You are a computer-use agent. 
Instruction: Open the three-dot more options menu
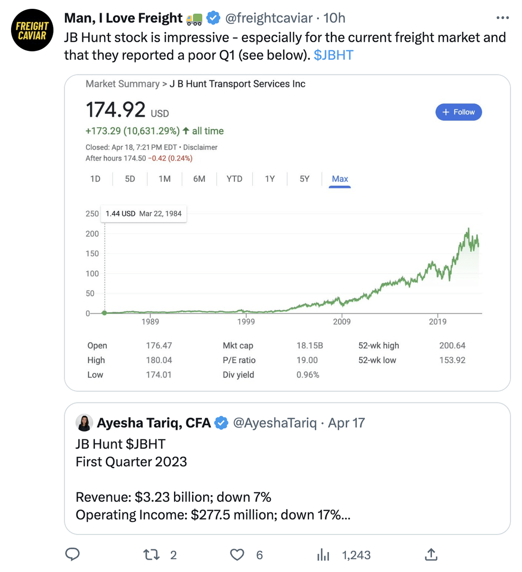pyautogui.click(x=502, y=18)
